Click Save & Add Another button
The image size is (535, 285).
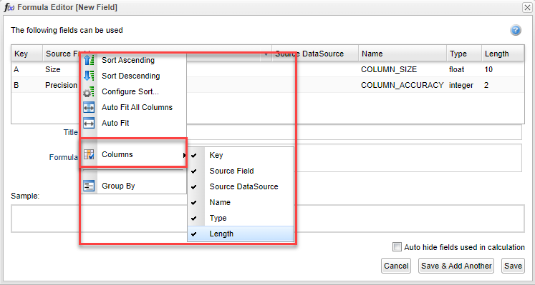click(456, 266)
